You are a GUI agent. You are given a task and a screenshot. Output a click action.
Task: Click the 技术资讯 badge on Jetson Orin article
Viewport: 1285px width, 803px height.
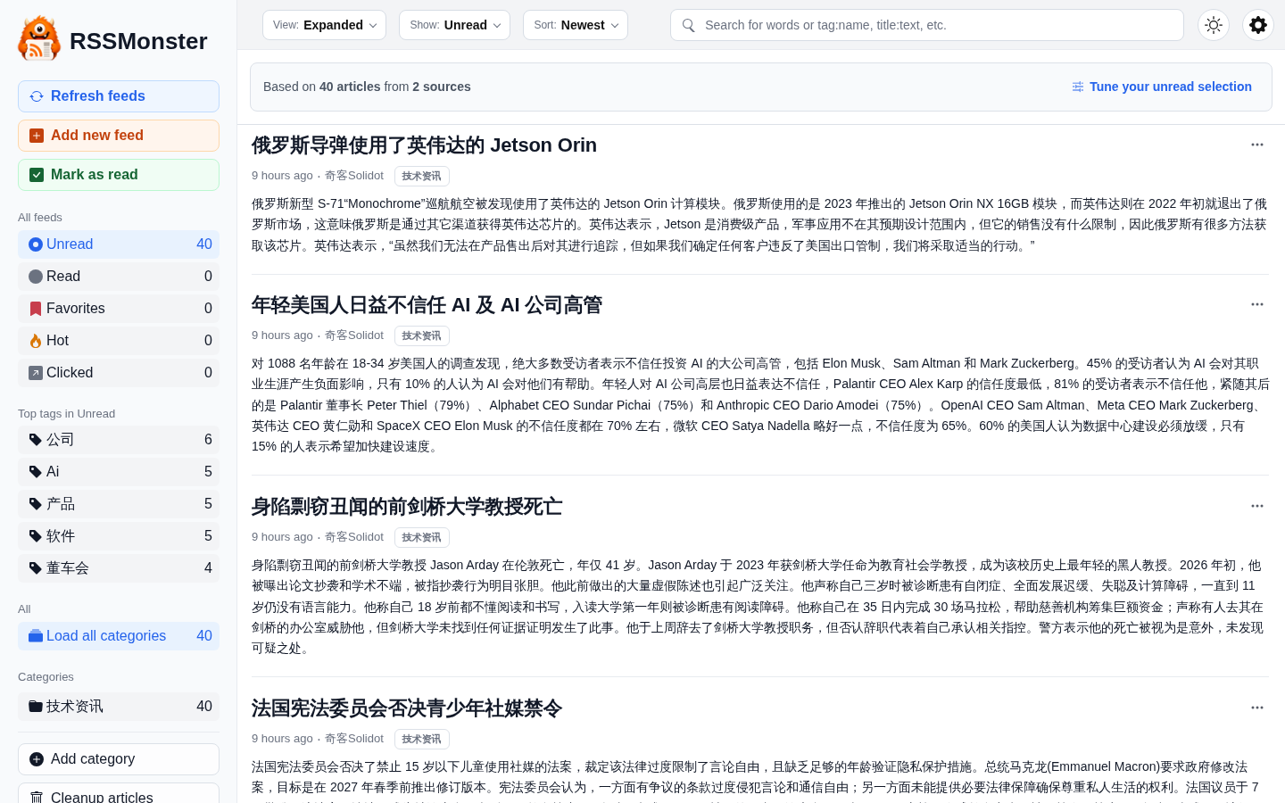click(421, 177)
